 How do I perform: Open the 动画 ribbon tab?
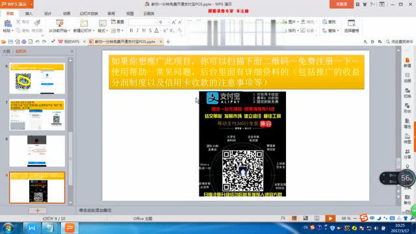pos(67,14)
